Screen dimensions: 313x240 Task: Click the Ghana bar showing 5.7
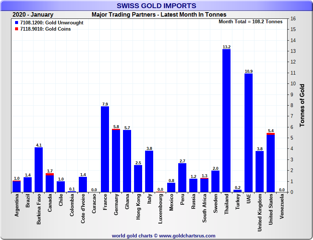(x=127, y=161)
